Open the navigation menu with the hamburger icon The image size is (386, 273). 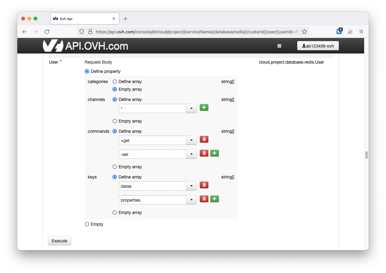pos(279,46)
